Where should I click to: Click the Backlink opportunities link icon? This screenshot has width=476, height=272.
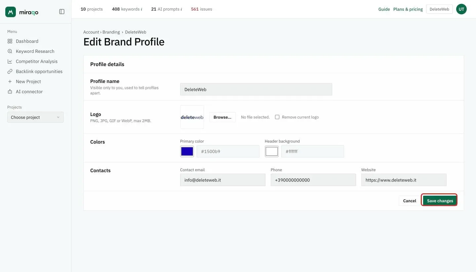click(10, 71)
